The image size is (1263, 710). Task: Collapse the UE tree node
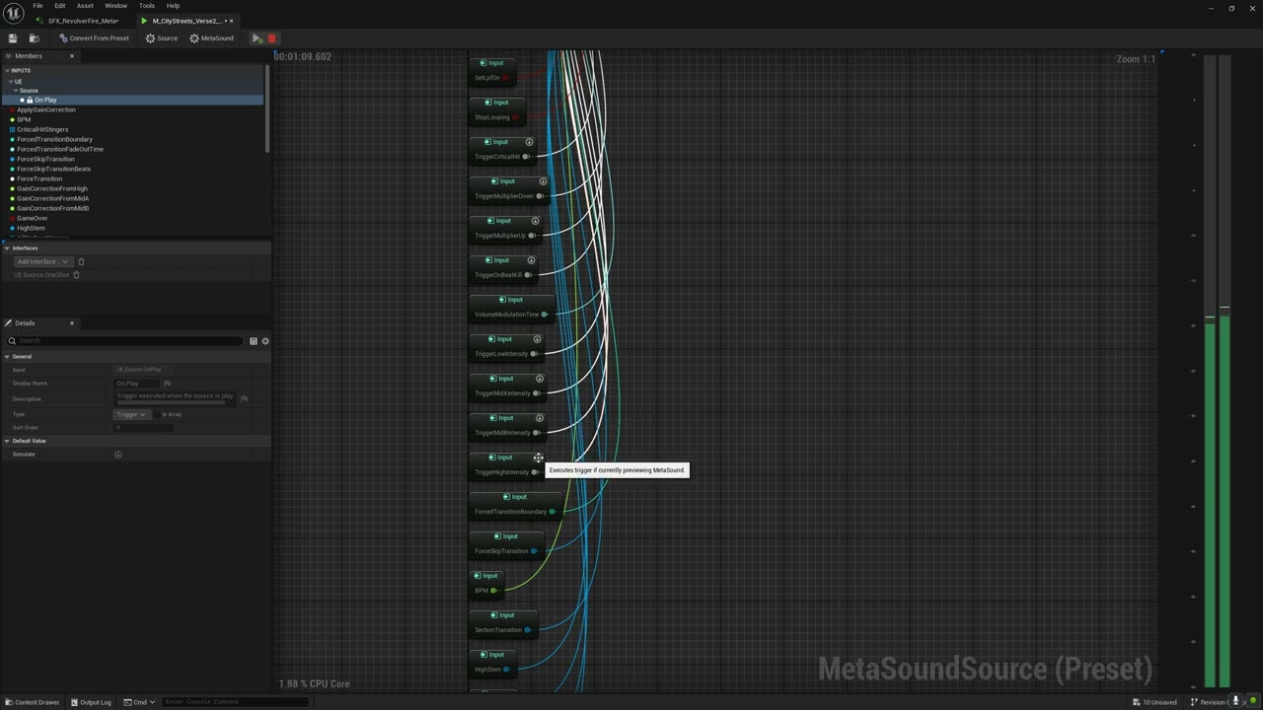pos(10,81)
